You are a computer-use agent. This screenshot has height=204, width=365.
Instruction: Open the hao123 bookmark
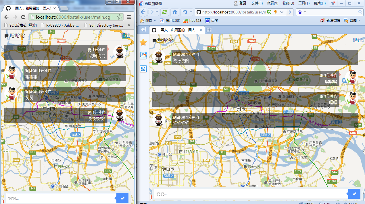[192, 21]
